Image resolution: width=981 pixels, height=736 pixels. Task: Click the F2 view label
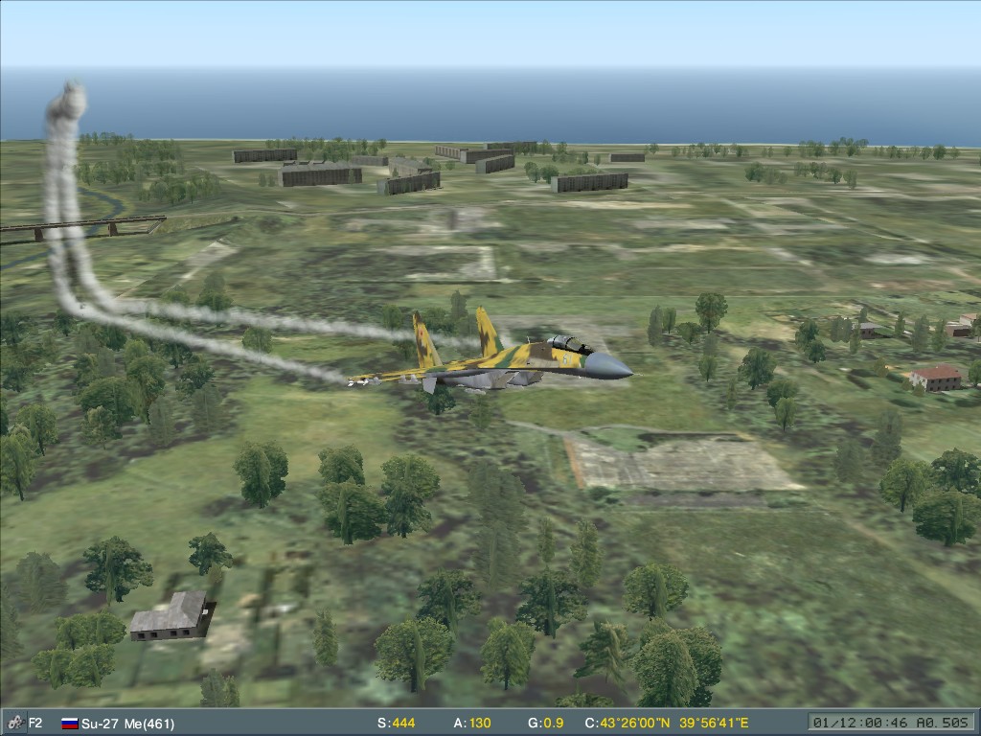(x=35, y=723)
